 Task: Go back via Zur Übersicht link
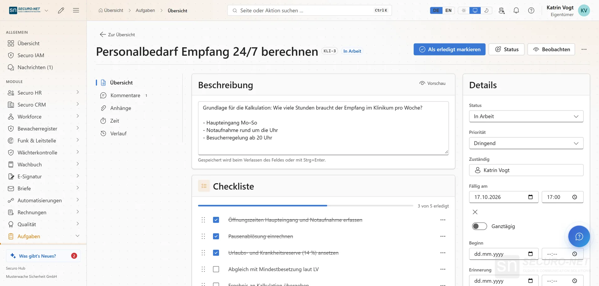[x=117, y=34]
